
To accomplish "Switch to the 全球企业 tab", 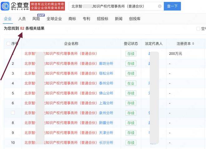I will click(x=54, y=19).
